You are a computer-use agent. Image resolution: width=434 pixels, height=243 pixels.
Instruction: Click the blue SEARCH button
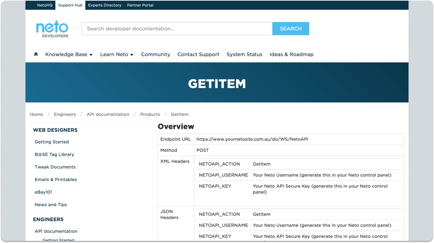point(291,29)
